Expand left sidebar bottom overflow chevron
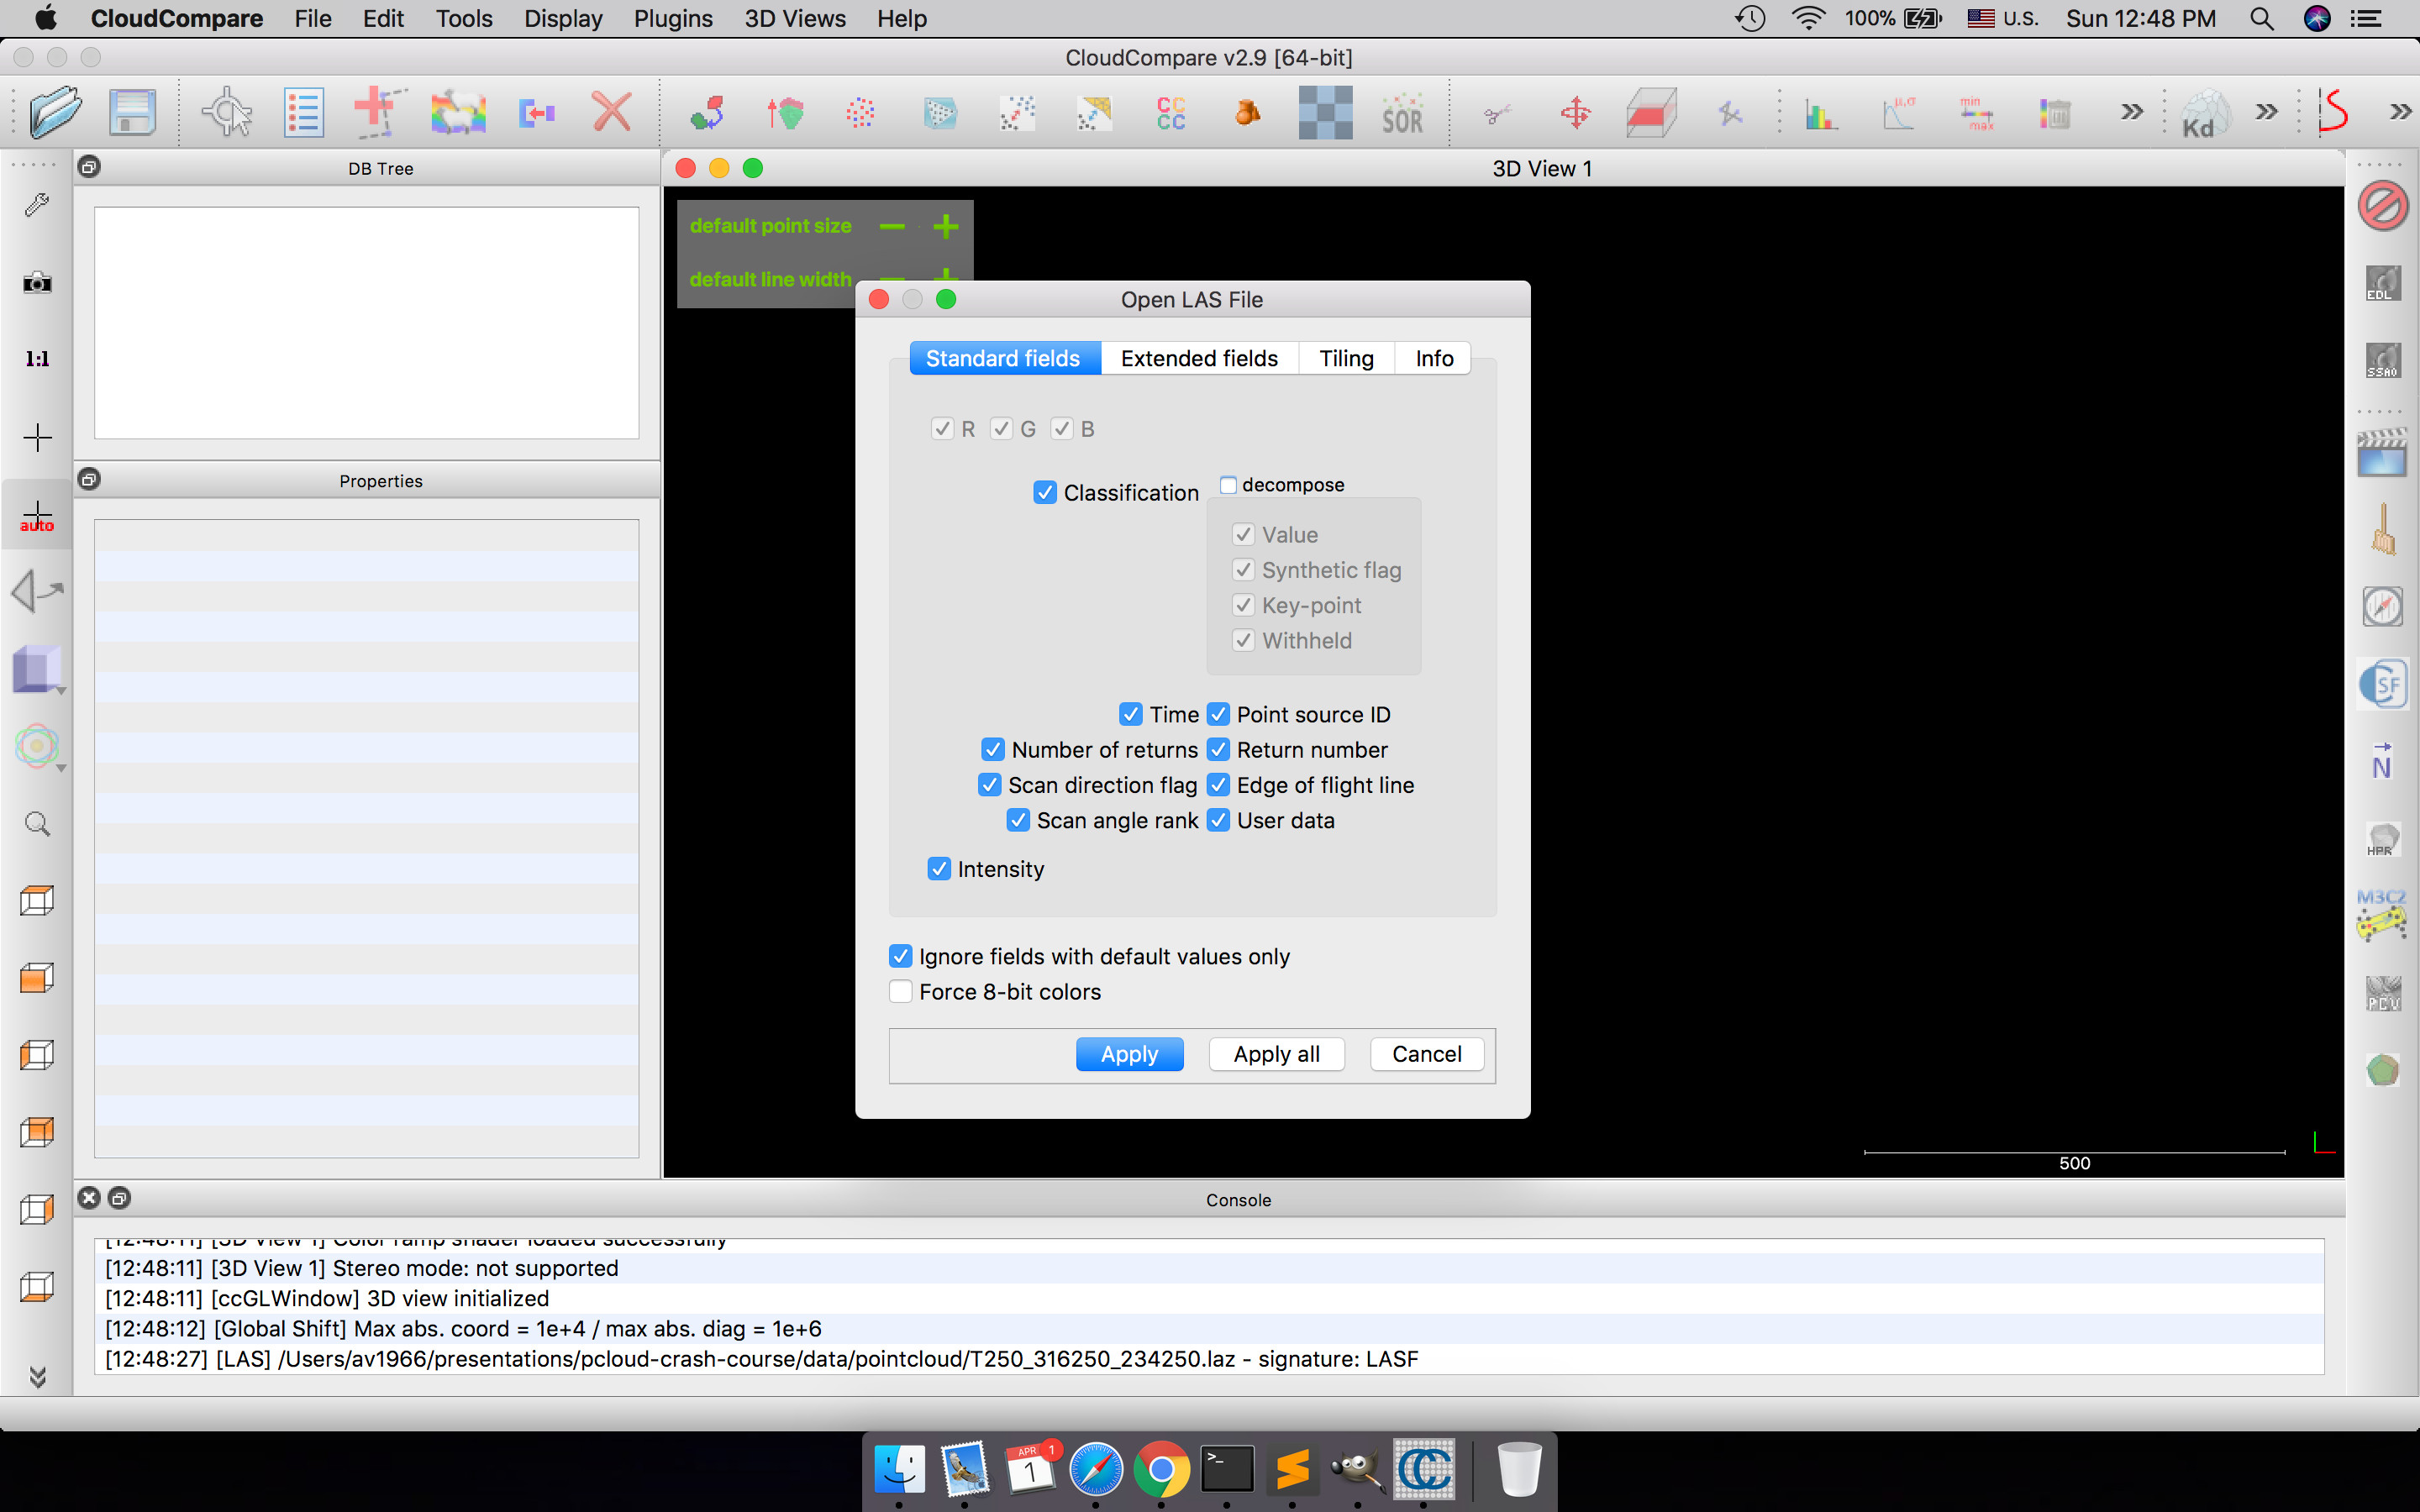The height and width of the screenshot is (1512, 2420). click(x=37, y=1377)
